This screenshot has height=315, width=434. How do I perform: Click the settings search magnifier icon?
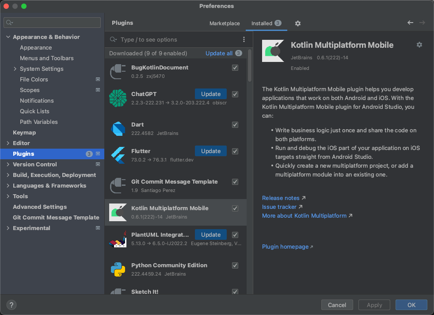(9, 23)
